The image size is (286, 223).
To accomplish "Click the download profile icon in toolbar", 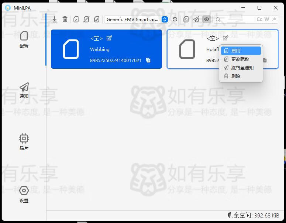I will (x=55, y=19).
